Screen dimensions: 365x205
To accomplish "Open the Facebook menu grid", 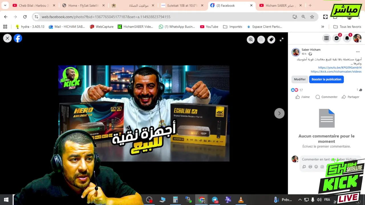I will point(326,38).
